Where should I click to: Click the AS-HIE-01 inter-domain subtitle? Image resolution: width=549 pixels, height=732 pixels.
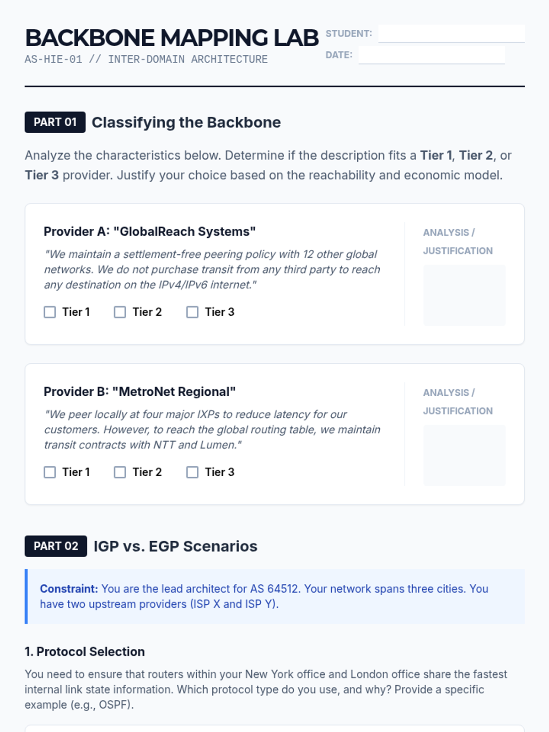click(x=146, y=59)
